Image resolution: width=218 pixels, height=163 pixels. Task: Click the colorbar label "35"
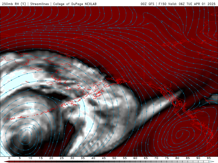[x=83, y=158]
